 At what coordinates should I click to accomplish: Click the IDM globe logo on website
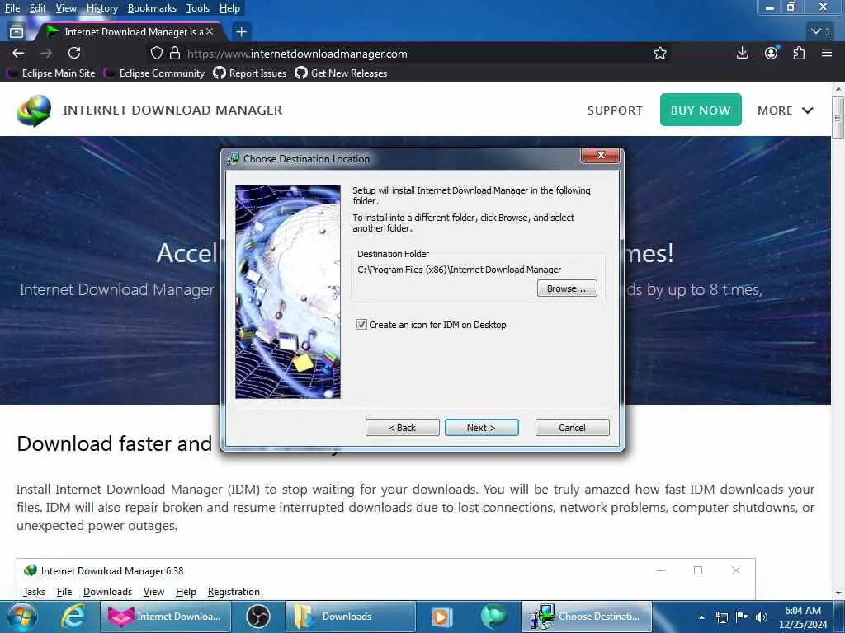[x=33, y=110]
